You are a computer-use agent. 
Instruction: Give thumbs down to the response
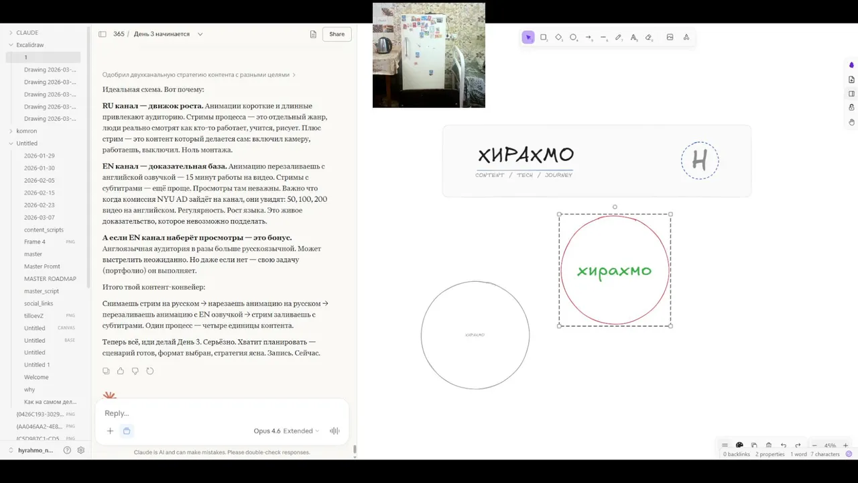[x=135, y=371]
